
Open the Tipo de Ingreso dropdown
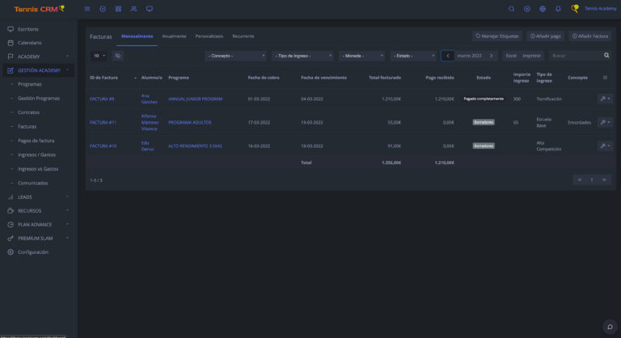pyautogui.click(x=302, y=56)
